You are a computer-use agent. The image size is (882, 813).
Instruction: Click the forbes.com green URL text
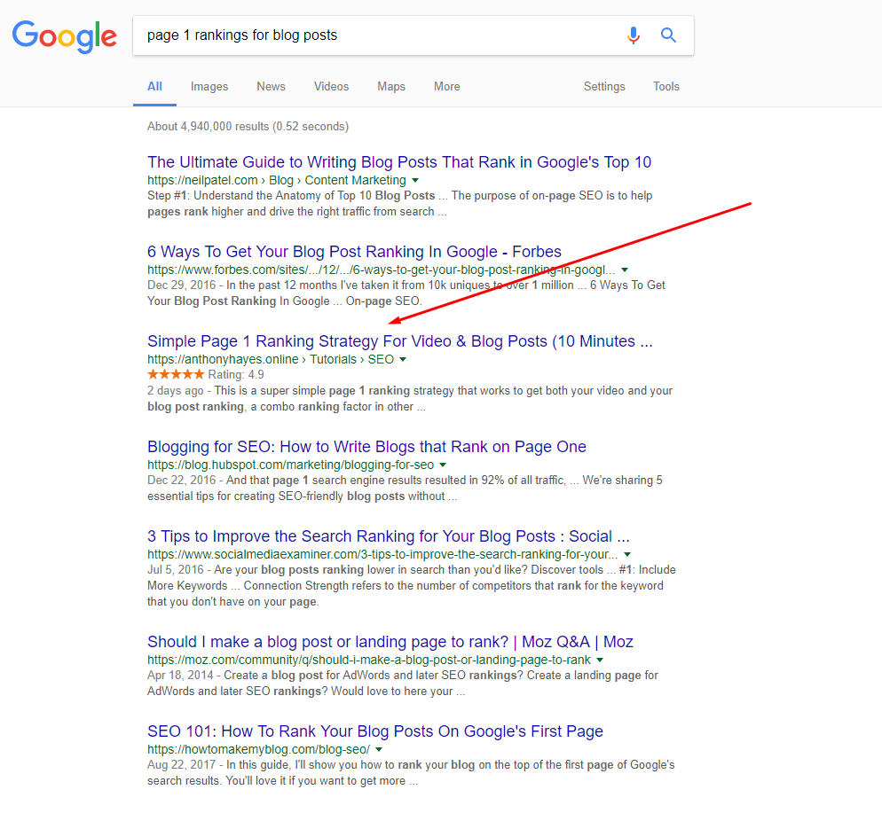(x=382, y=270)
